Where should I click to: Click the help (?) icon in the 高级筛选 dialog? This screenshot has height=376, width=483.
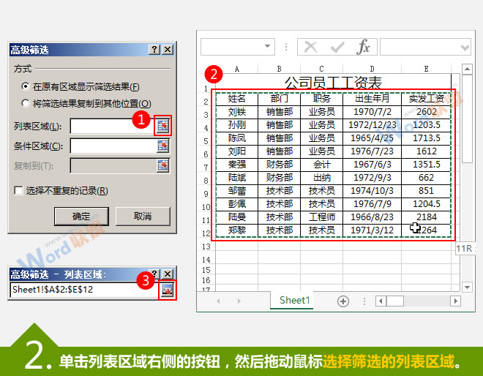tap(154, 50)
